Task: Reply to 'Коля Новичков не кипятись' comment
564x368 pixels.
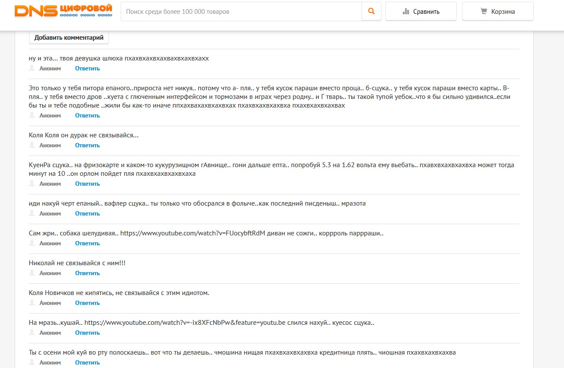Action: pyautogui.click(x=87, y=303)
